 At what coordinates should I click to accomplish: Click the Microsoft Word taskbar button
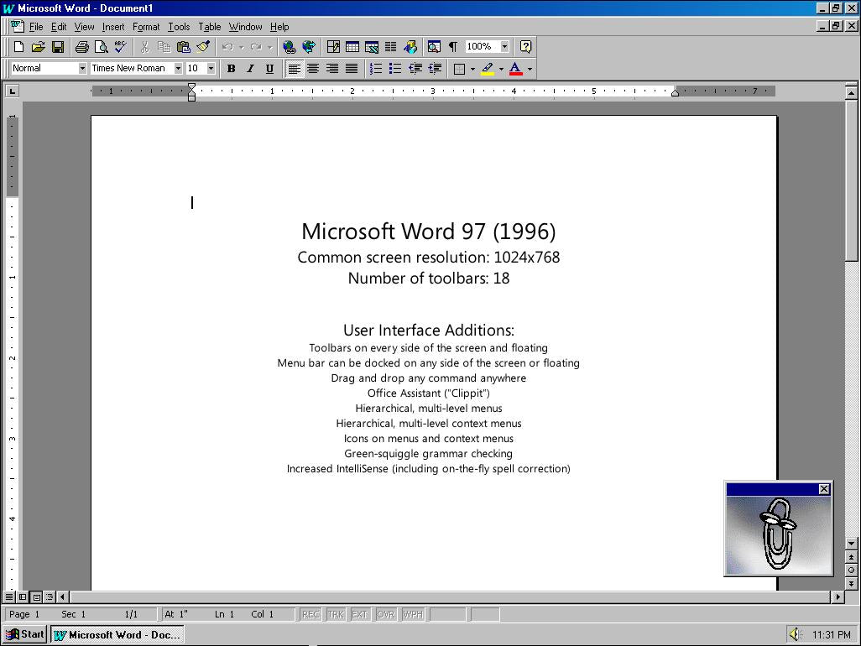click(117, 634)
